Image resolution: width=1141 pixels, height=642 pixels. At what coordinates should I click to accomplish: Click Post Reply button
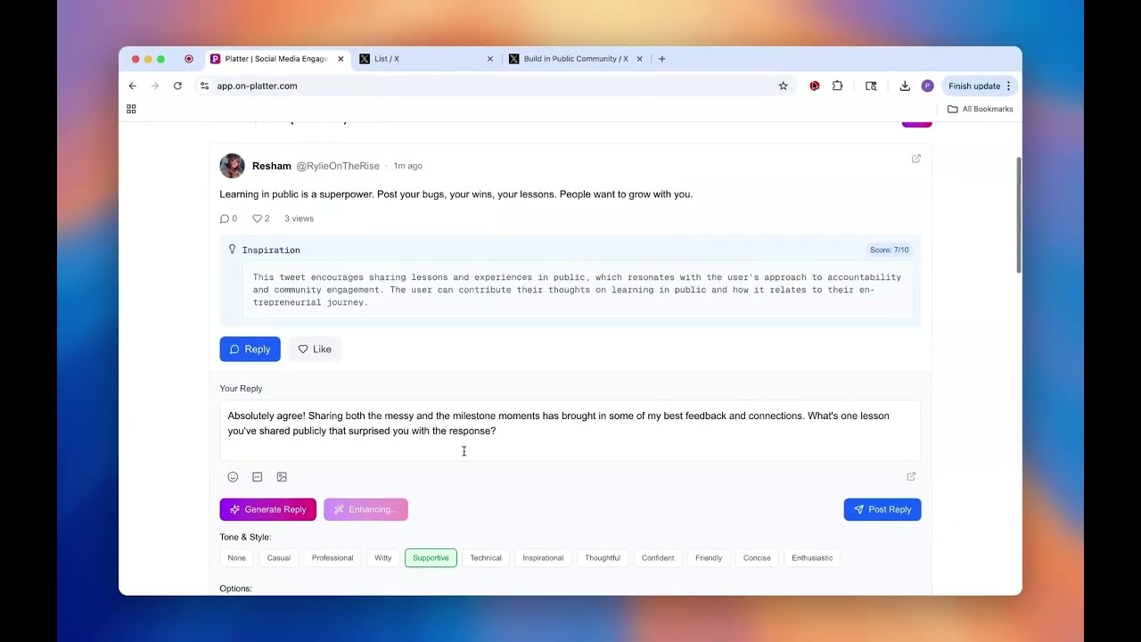882,510
